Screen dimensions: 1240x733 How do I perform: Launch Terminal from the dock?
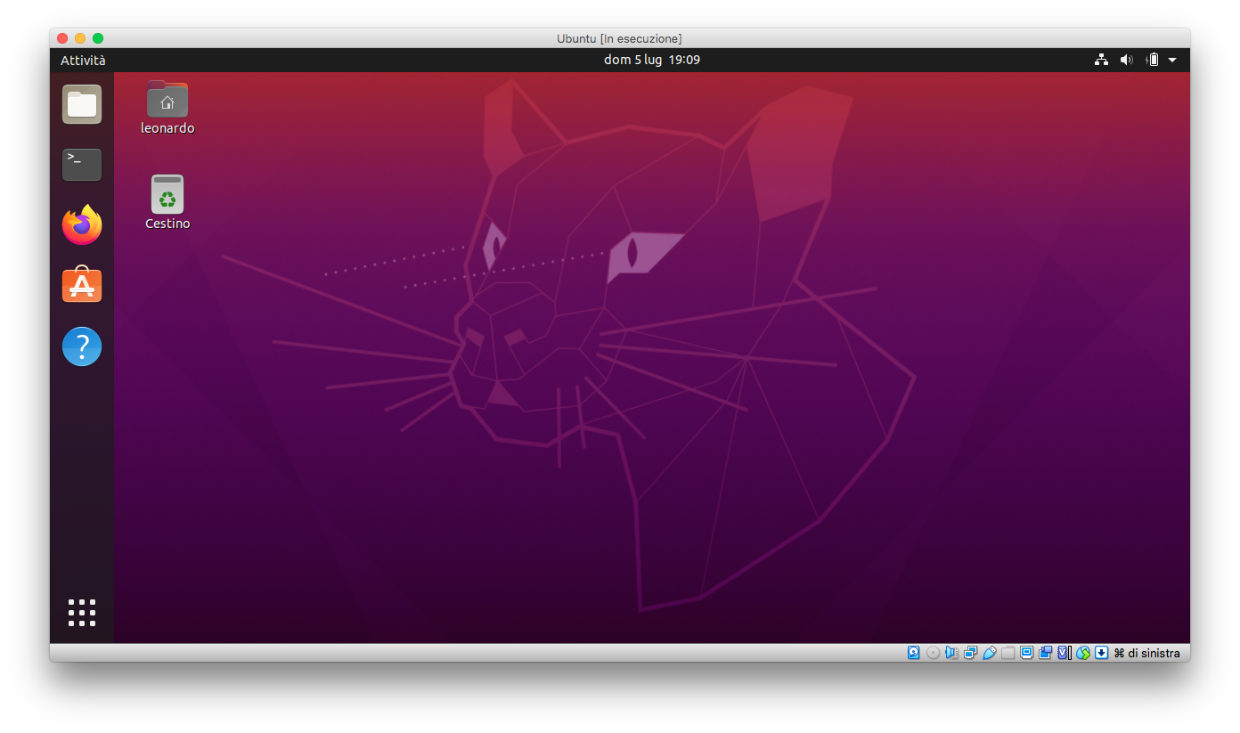click(82, 165)
